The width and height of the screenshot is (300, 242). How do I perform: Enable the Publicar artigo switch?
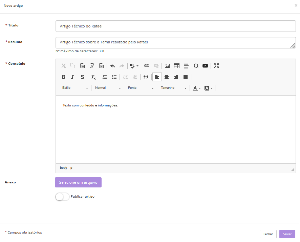click(62, 197)
